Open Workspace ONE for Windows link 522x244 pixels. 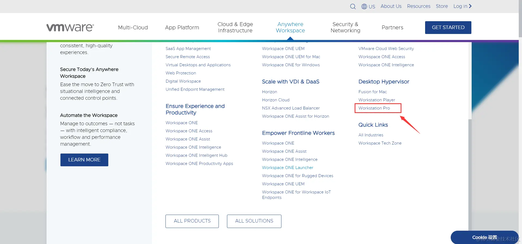point(291,65)
